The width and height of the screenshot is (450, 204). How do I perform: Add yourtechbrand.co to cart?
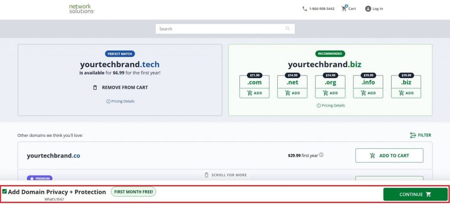click(x=389, y=156)
